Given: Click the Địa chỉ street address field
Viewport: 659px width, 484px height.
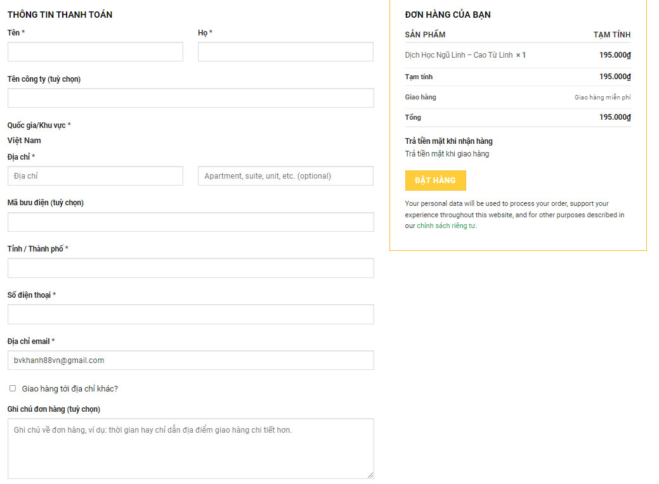Looking at the screenshot, I should coord(95,176).
